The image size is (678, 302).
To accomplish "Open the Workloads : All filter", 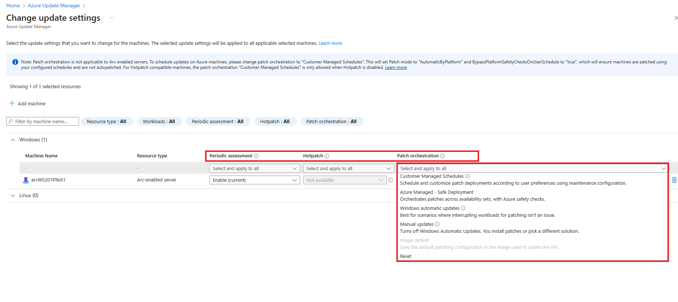I will (x=159, y=121).
